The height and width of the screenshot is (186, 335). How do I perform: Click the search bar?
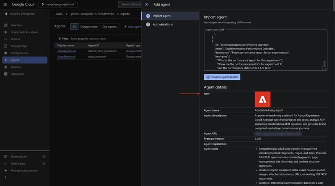[130, 4]
